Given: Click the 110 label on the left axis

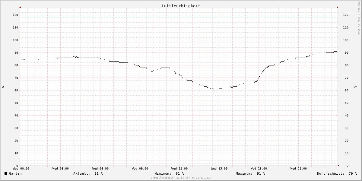Looking at the screenshot, I should tap(15, 27).
